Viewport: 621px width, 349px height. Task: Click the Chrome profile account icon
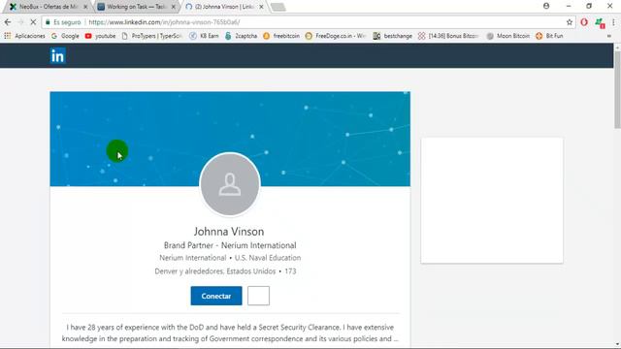coord(546,6)
